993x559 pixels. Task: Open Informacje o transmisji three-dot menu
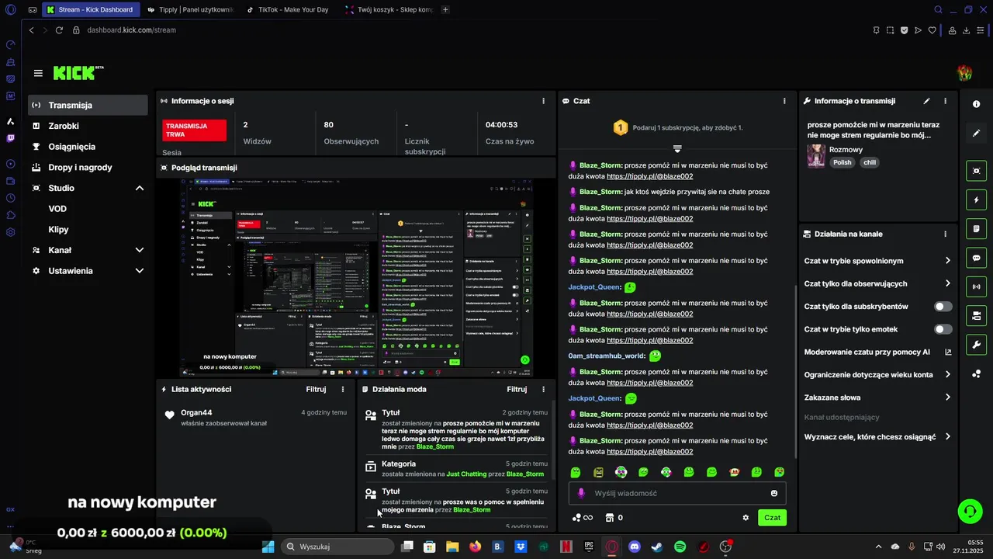point(945,101)
